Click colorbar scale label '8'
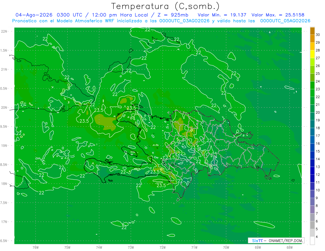Viewport: 325px width, 251px height. (317, 206)
